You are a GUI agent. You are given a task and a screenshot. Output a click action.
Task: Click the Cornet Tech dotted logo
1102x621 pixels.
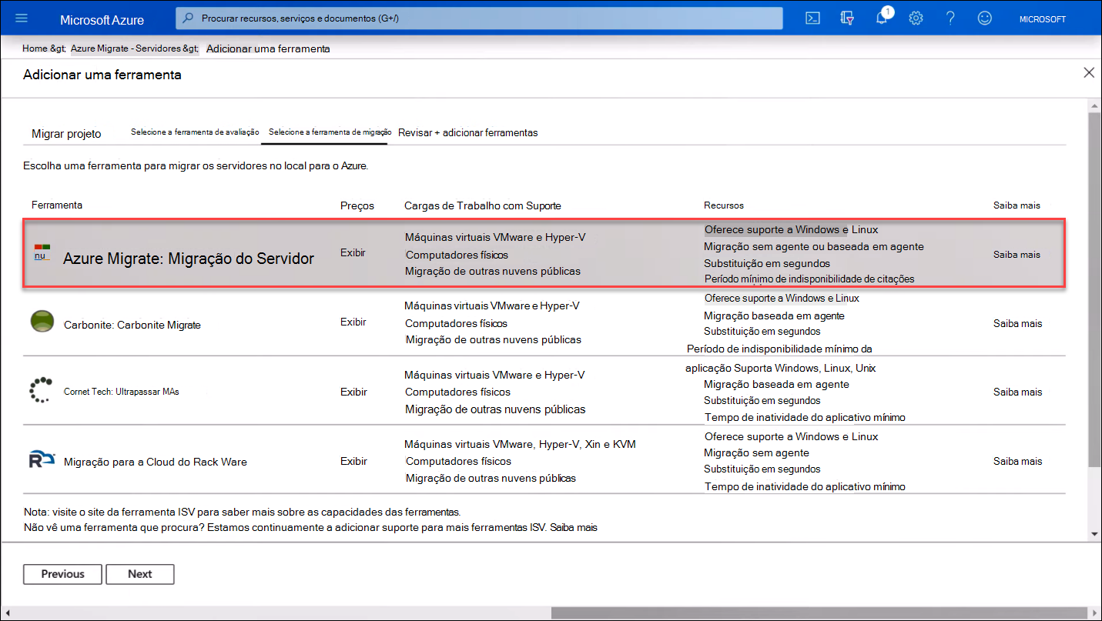(x=40, y=390)
